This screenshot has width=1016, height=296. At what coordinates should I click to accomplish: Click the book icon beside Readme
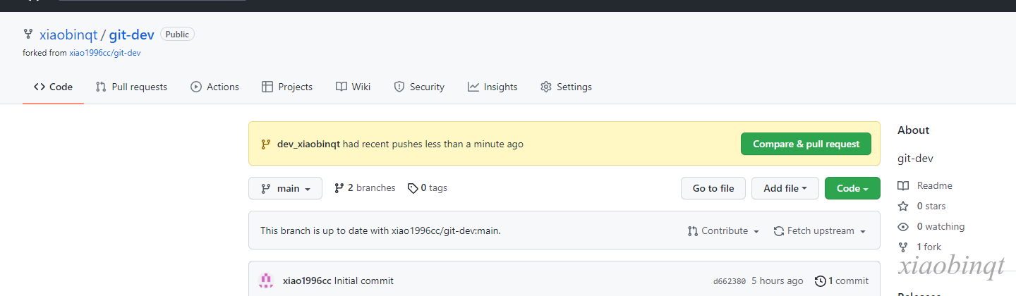click(x=903, y=185)
